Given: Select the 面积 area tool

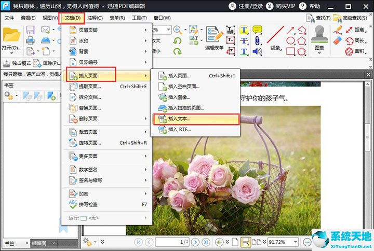Looking at the screenshot, I should click(x=355, y=51).
